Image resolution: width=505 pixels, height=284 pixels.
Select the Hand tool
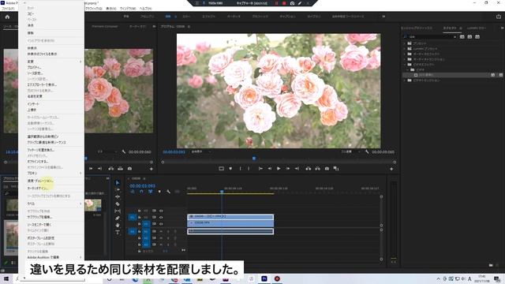pyautogui.click(x=118, y=225)
